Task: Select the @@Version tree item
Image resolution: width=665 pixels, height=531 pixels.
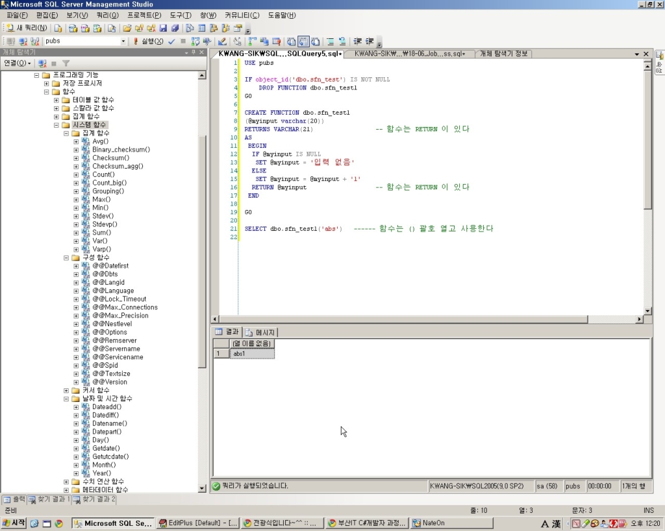Action: click(109, 382)
